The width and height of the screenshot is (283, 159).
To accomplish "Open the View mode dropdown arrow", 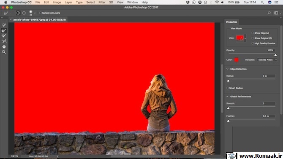I will point(245,38).
